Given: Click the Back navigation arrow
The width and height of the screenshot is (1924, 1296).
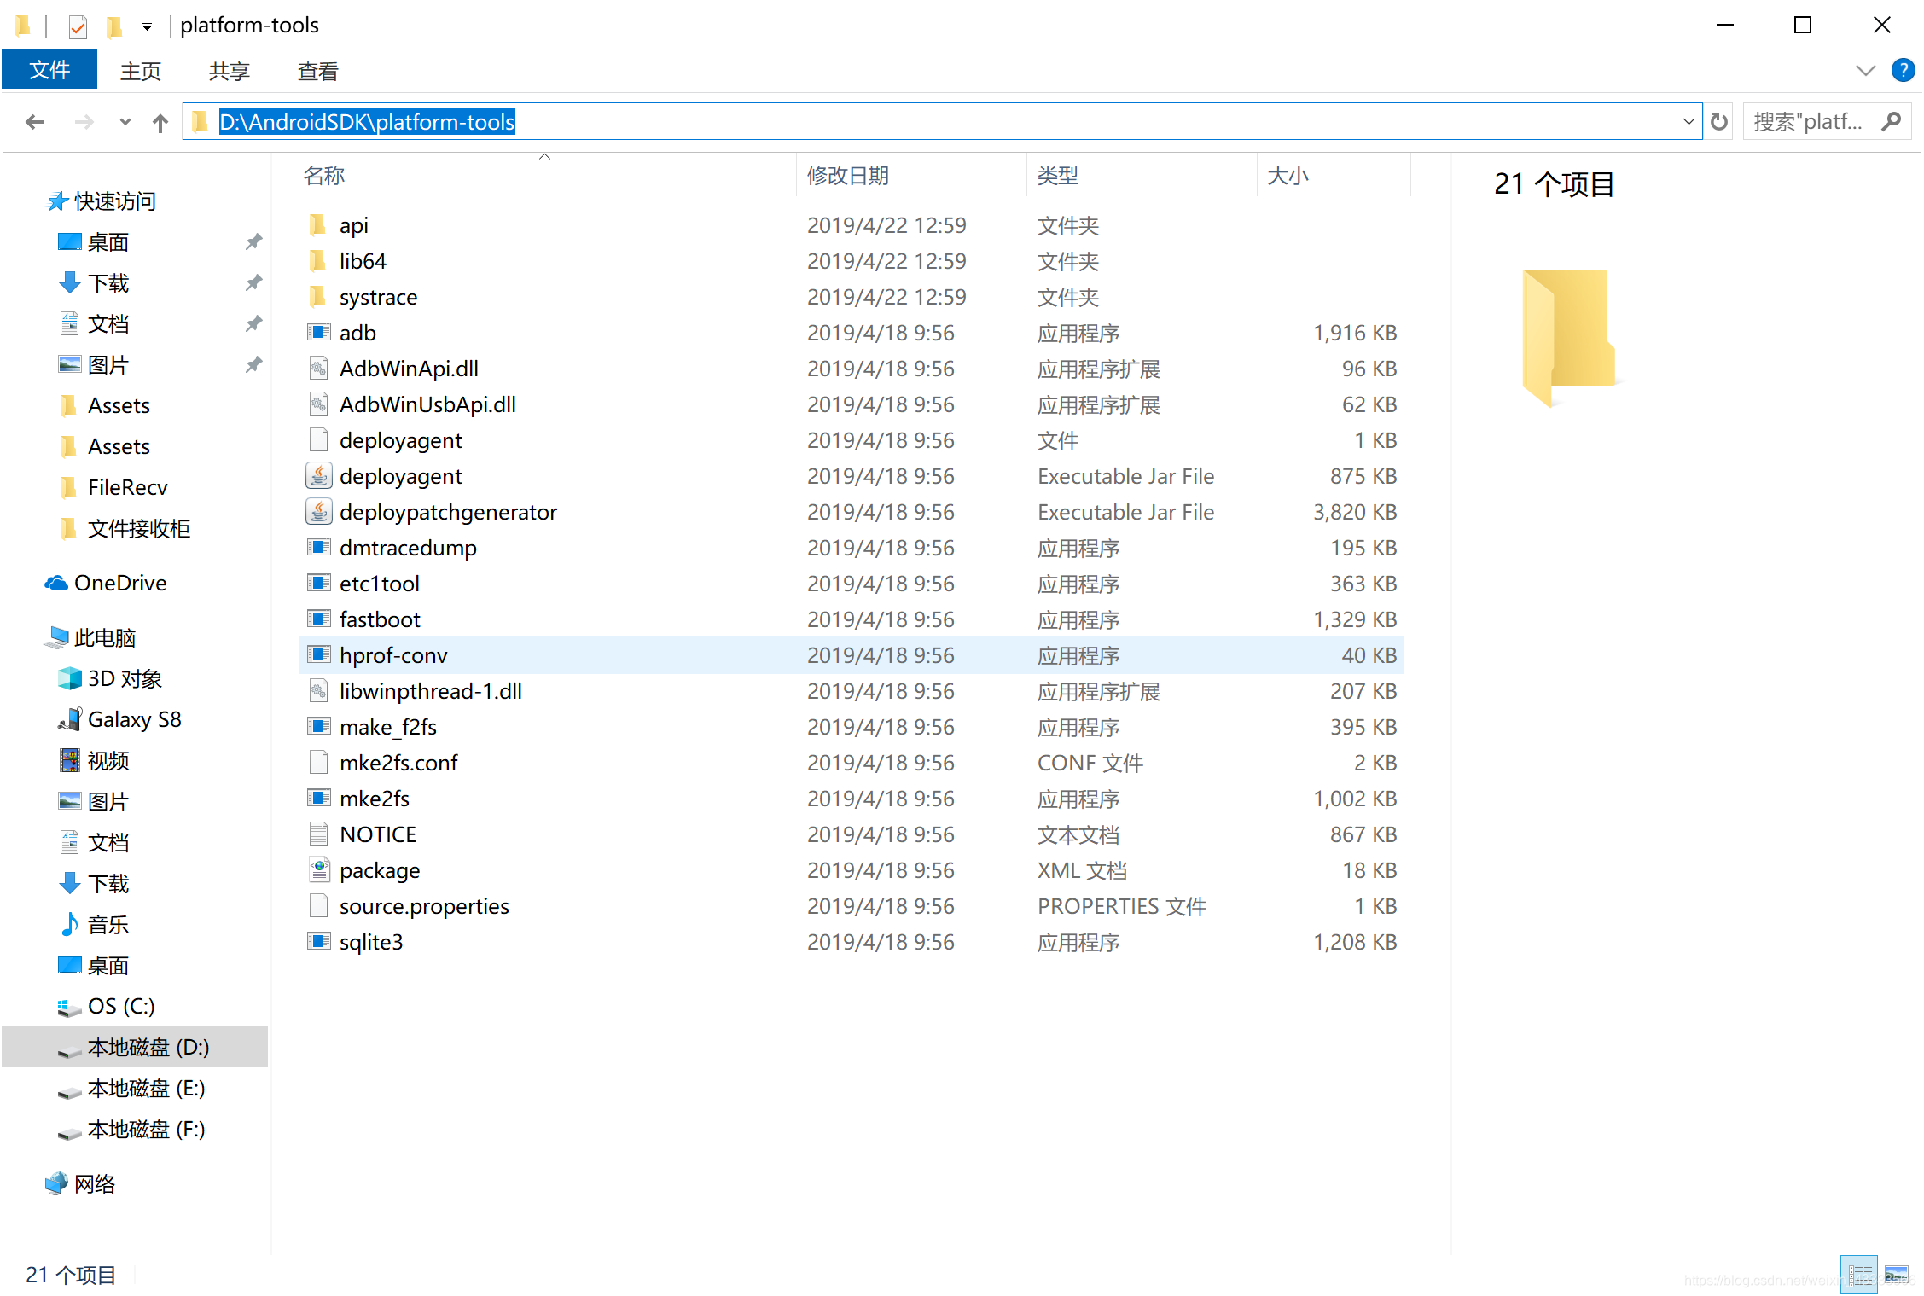Looking at the screenshot, I should pos(35,122).
